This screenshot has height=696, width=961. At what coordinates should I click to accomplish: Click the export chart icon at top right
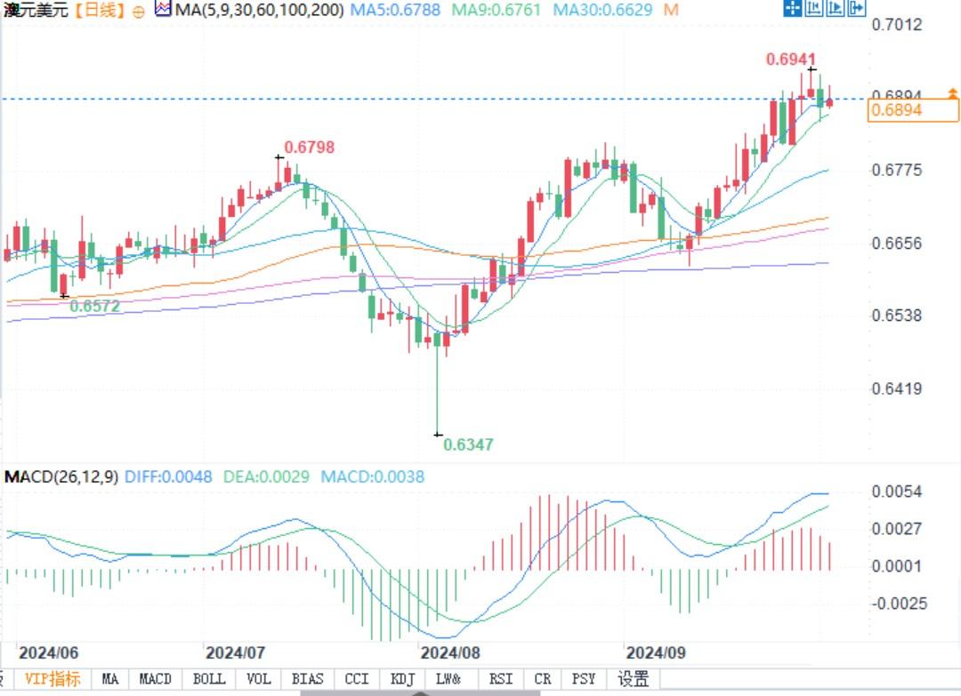pyautogui.click(x=856, y=7)
